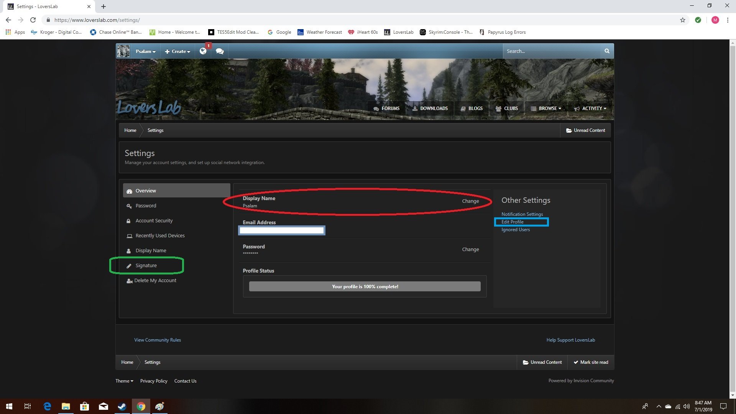
Task: Focus the site Search field
Action: (x=552, y=51)
